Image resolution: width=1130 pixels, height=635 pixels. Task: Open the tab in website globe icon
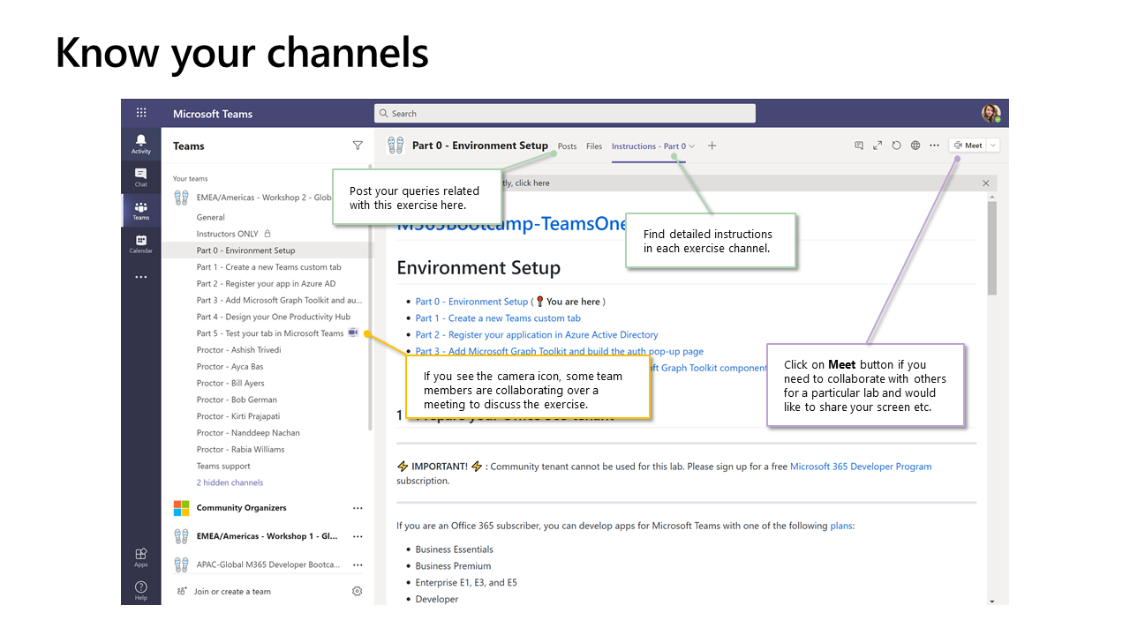915,146
